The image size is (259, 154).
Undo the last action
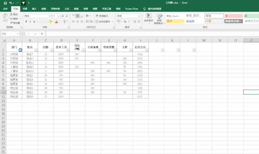click(11, 3)
